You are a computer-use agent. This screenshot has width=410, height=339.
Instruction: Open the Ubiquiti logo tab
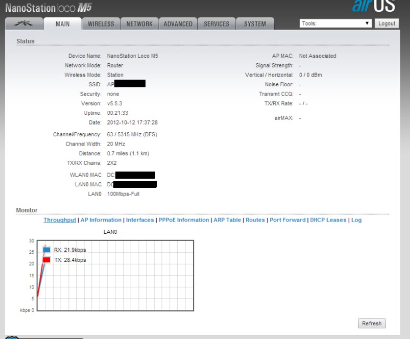24,24
